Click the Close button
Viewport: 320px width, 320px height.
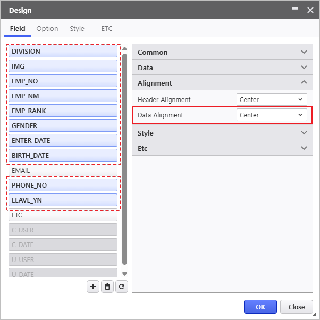click(x=296, y=307)
